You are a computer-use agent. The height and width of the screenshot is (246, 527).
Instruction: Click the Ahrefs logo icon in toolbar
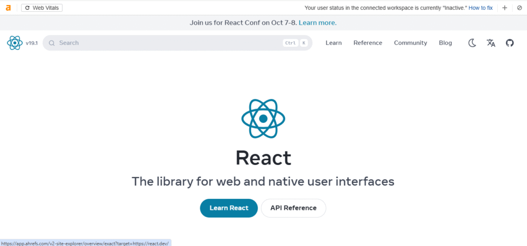pyautogui.click(x=8, y=8)
